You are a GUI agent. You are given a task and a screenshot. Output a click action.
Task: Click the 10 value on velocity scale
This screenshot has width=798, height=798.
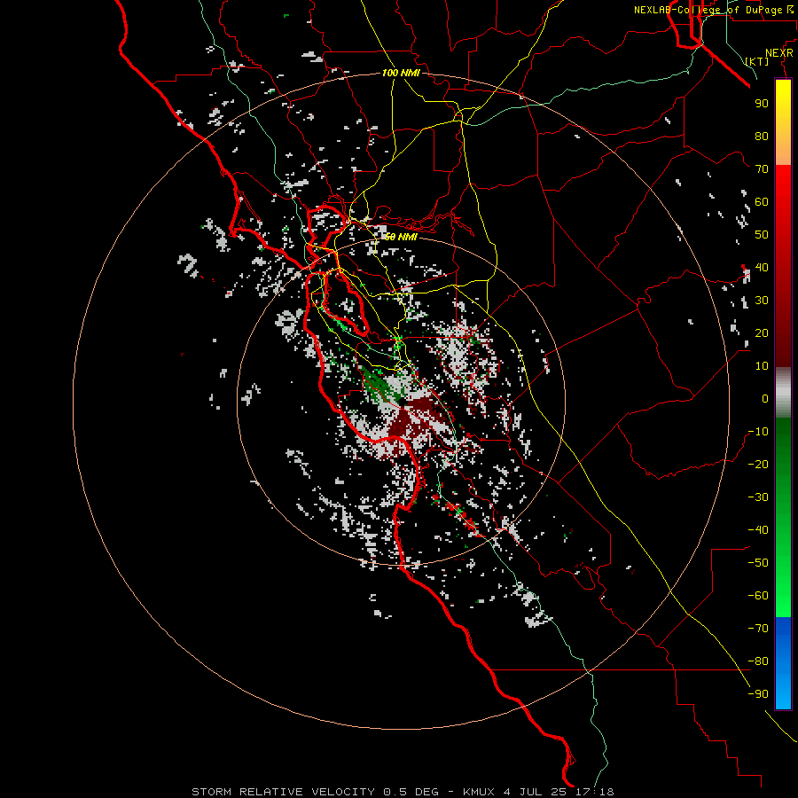point(762,366)
